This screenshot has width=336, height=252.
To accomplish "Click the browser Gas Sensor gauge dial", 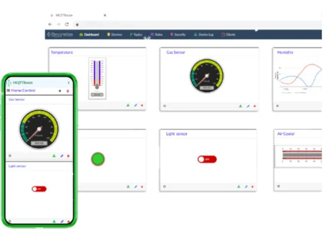I will click(x=207, y=76).
